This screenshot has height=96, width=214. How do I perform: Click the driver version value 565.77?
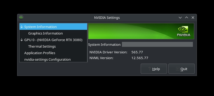(137, 52)
